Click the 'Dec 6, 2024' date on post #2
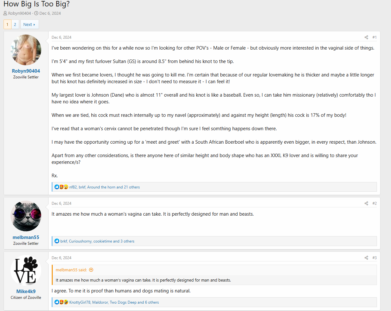The width and height of the screenshot is (391, 311). tap(61, 203)
